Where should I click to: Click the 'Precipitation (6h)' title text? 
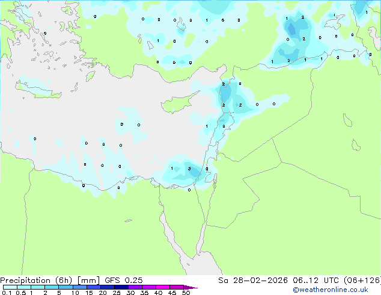36,281
